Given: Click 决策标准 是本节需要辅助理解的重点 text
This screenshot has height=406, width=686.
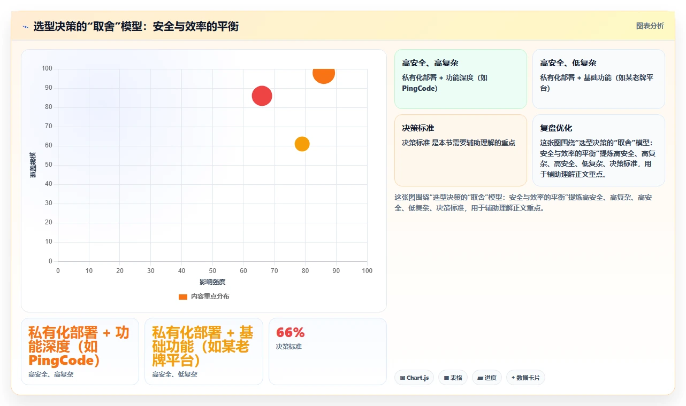Looking at the screenshot, I should coord(459,143).
